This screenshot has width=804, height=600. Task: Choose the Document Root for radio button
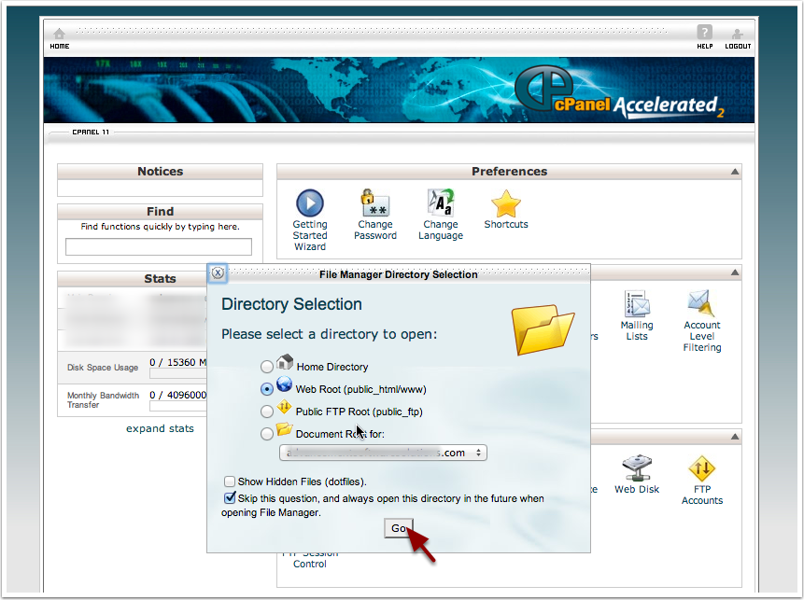pyautogui.click(x=268, y=434)
